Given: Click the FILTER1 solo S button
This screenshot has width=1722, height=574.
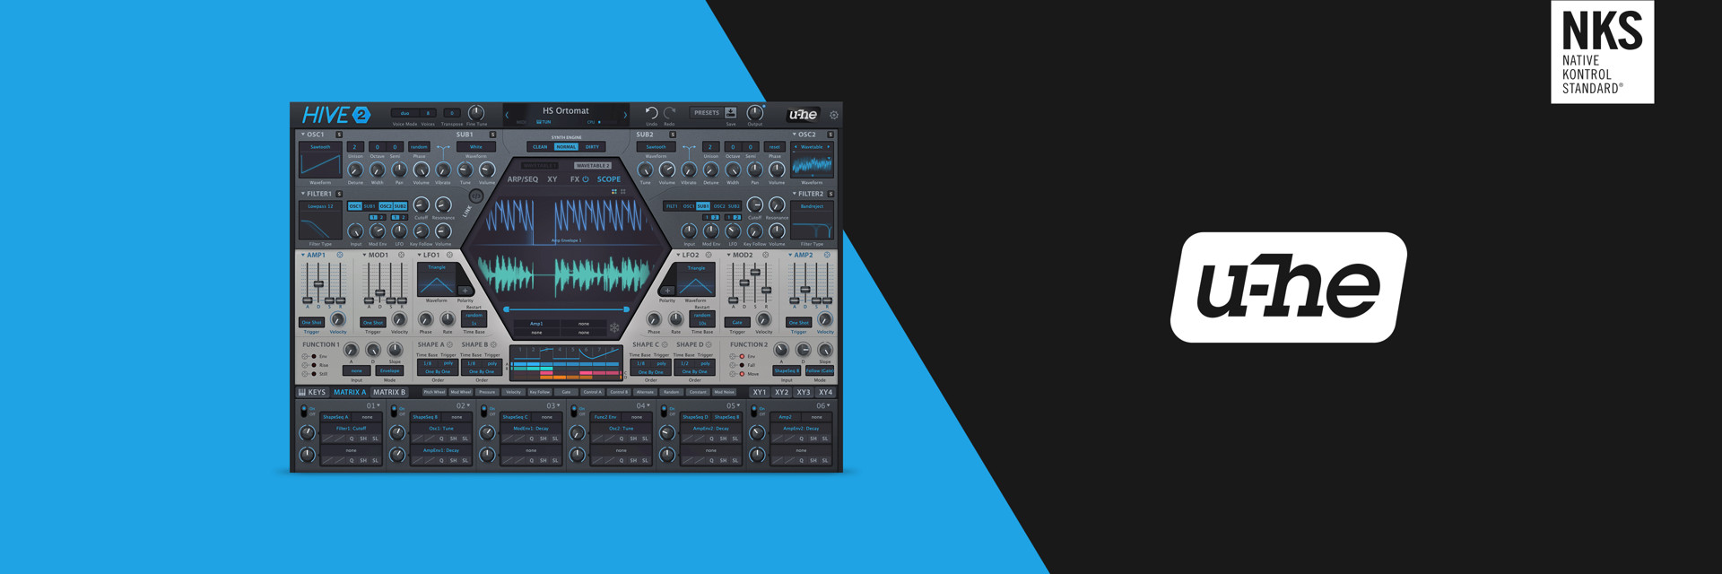Looking at the screenshot, I should pos(339,194).
